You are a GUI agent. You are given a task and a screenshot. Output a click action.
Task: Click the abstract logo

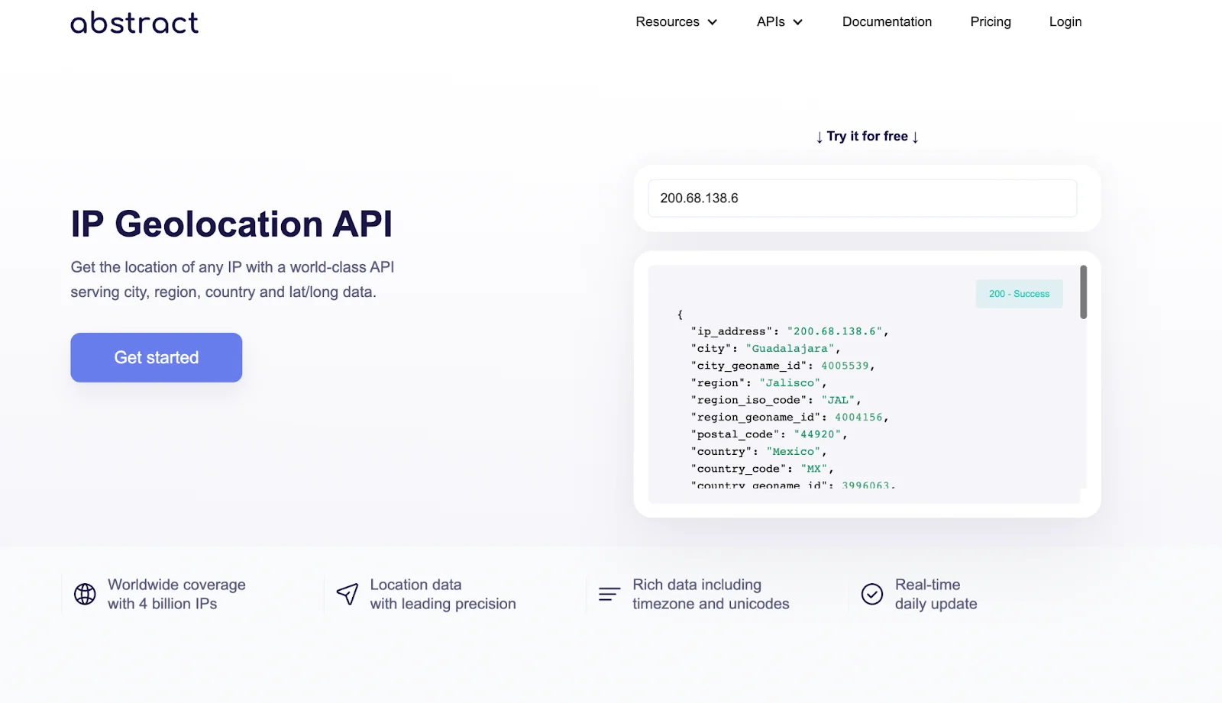point(134,22)
